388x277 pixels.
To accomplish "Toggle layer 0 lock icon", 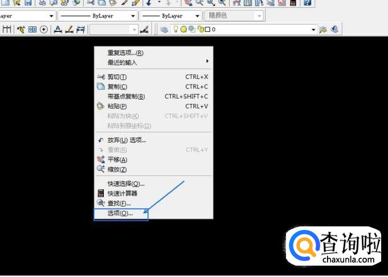I will (199, 29).
